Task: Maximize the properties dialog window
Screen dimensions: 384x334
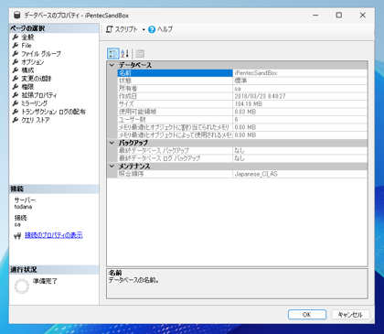Action: tap(339, 15)
